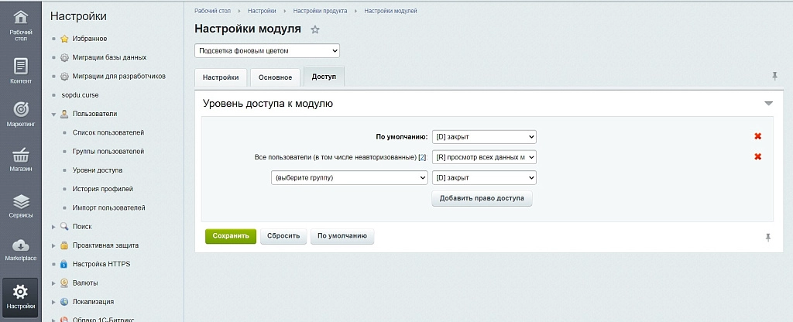Click the Проактивная защита lock icon
793x322 pixels.
click(64, 245)
